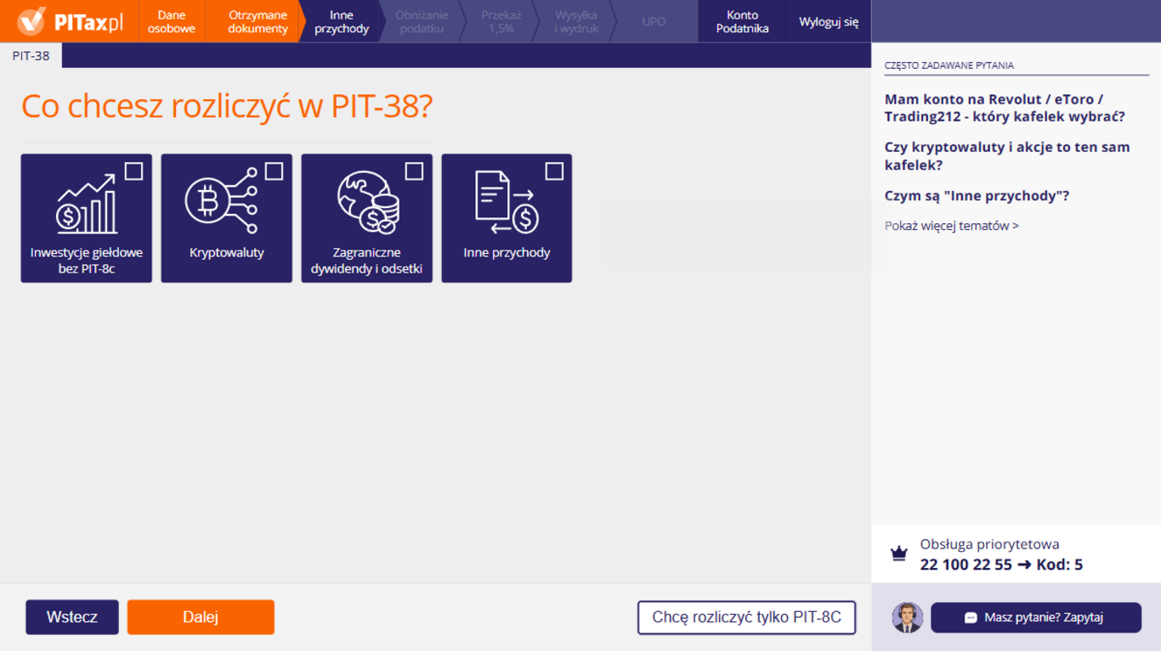The image size is (1161, 652).
Task: Click the PITax.pl logo
Action: (x=70, y=21)
